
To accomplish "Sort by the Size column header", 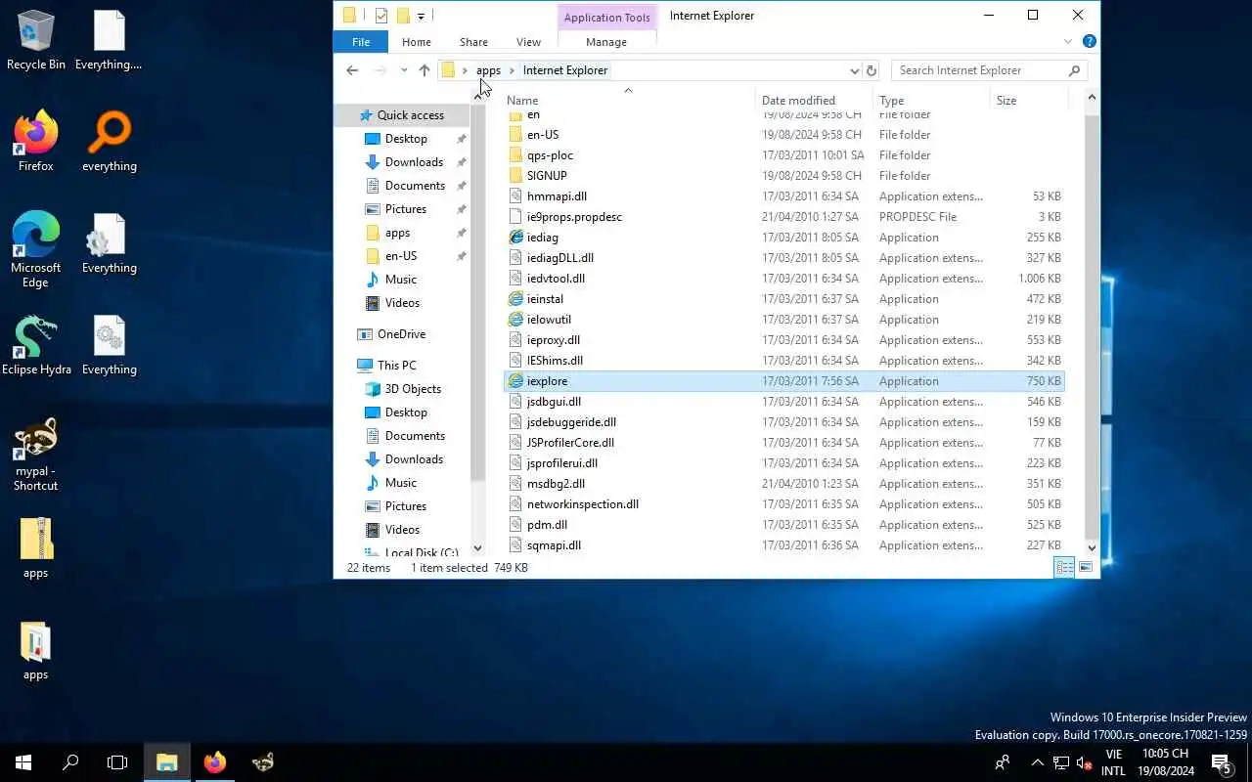I will pos(1027,100).
